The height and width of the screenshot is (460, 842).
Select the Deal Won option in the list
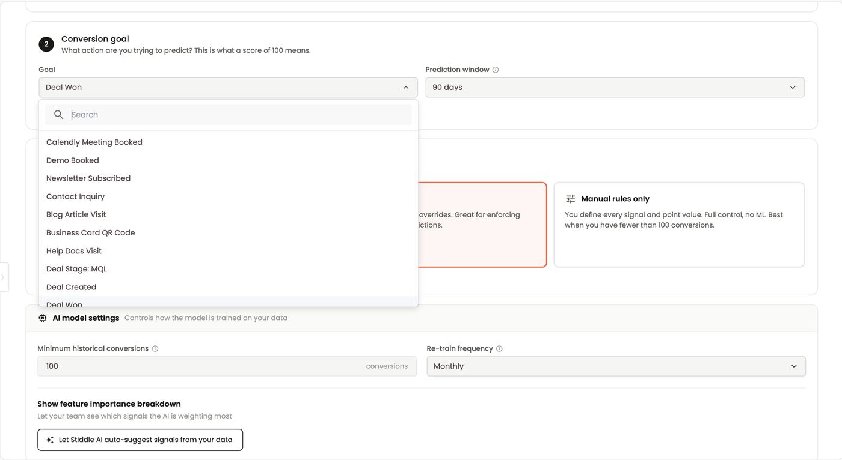click(229, 302)
